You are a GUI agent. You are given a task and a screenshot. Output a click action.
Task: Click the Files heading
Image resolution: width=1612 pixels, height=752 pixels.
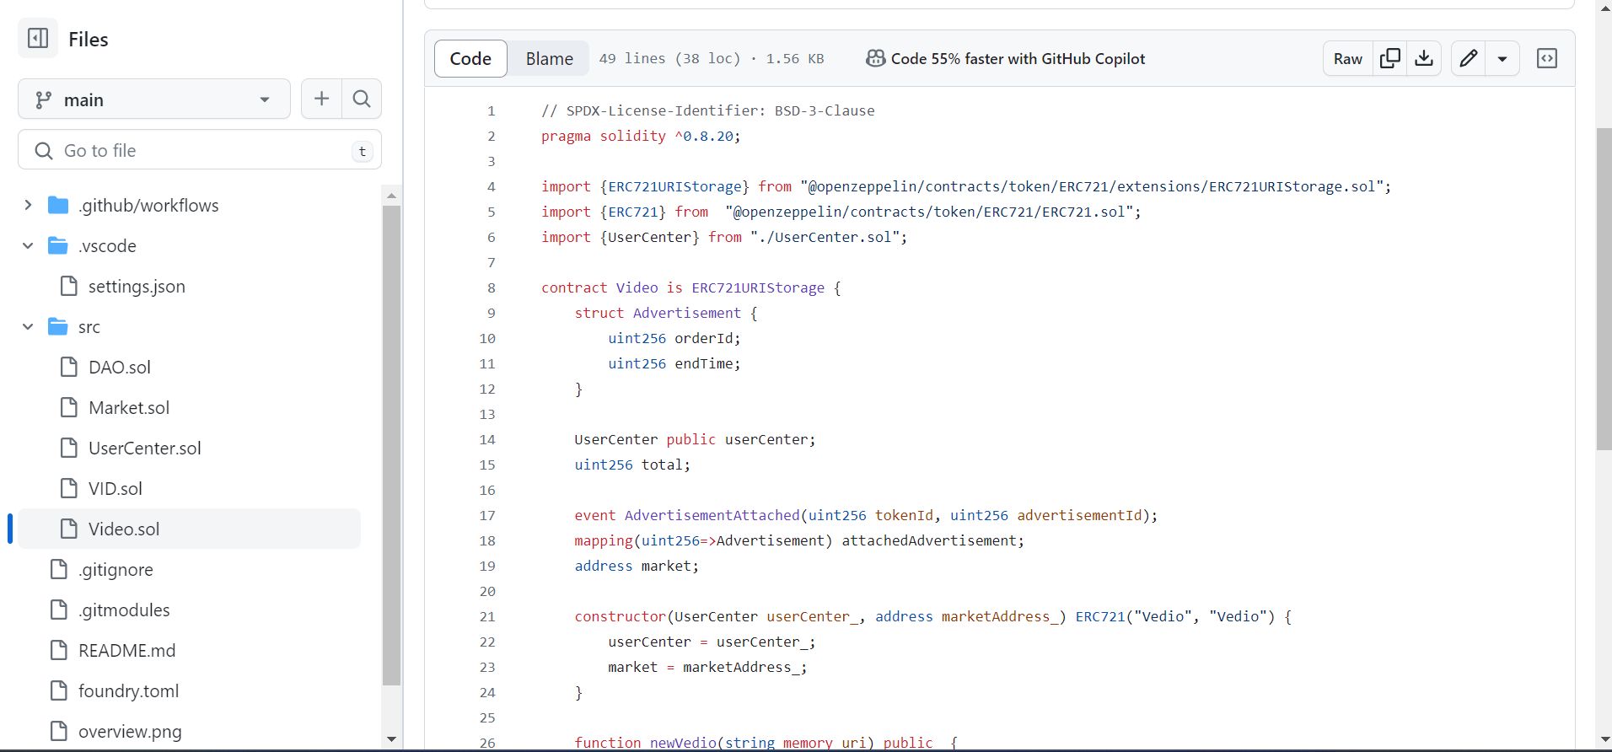tap(89, 39)
